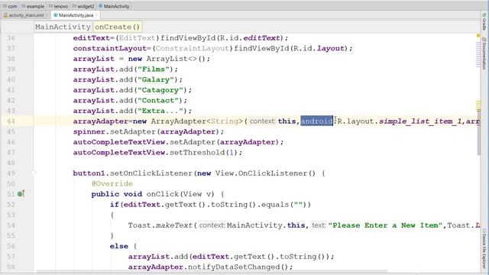Collapse the code fold at line 49
489x275 pixels.
(x=34, y=173)
